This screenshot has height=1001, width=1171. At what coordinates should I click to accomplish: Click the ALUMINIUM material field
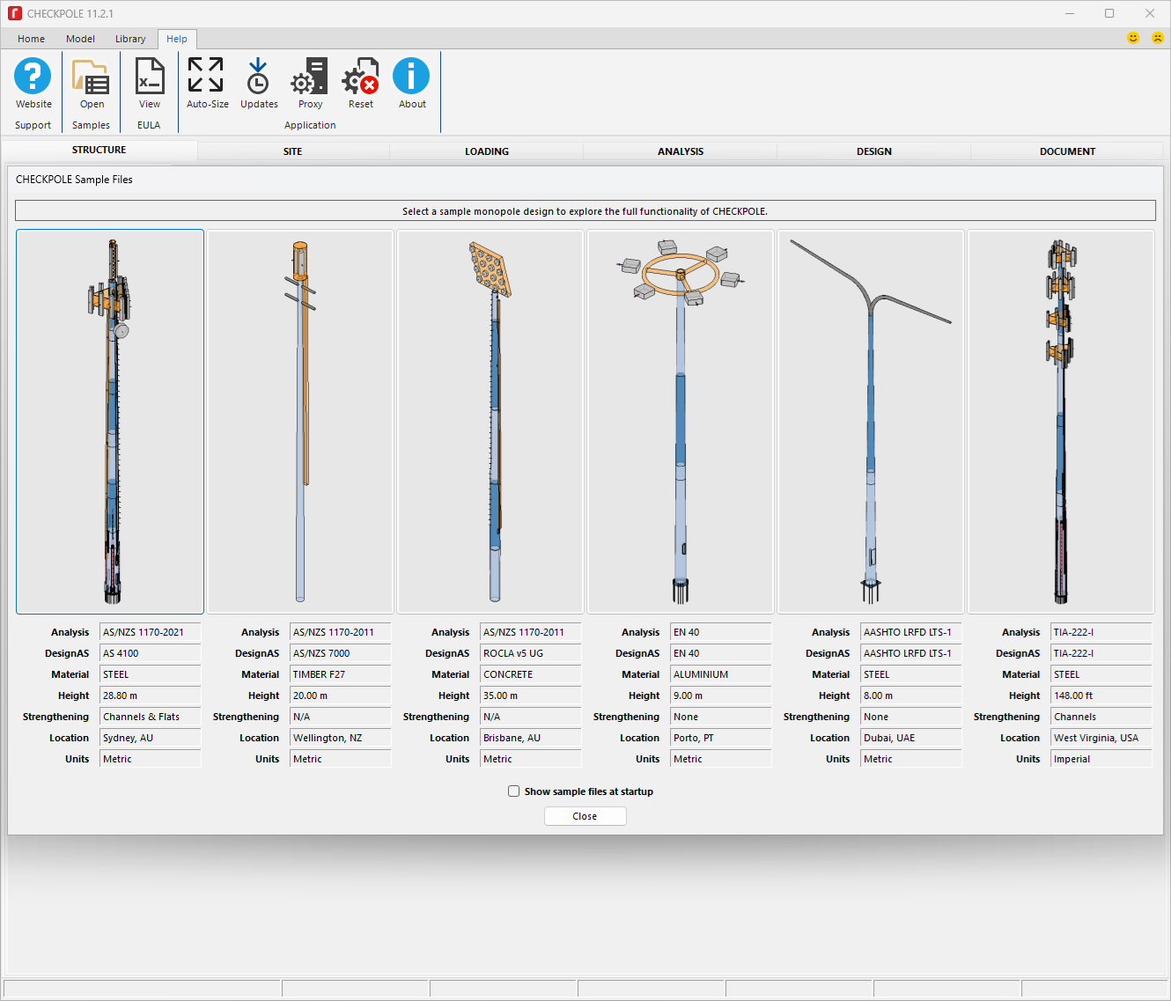[721, 674]
